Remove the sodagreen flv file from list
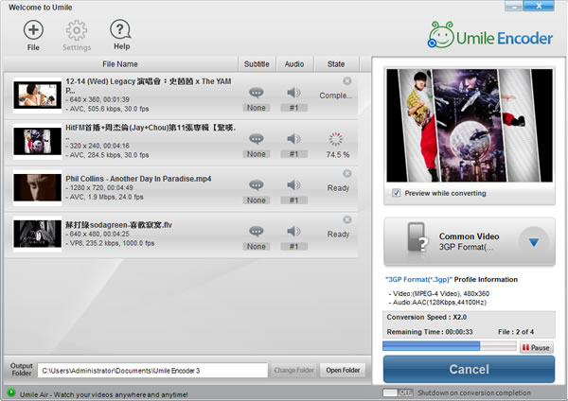Image resolution: width=568 pixels, height=401 pixels. coord(347,220)
